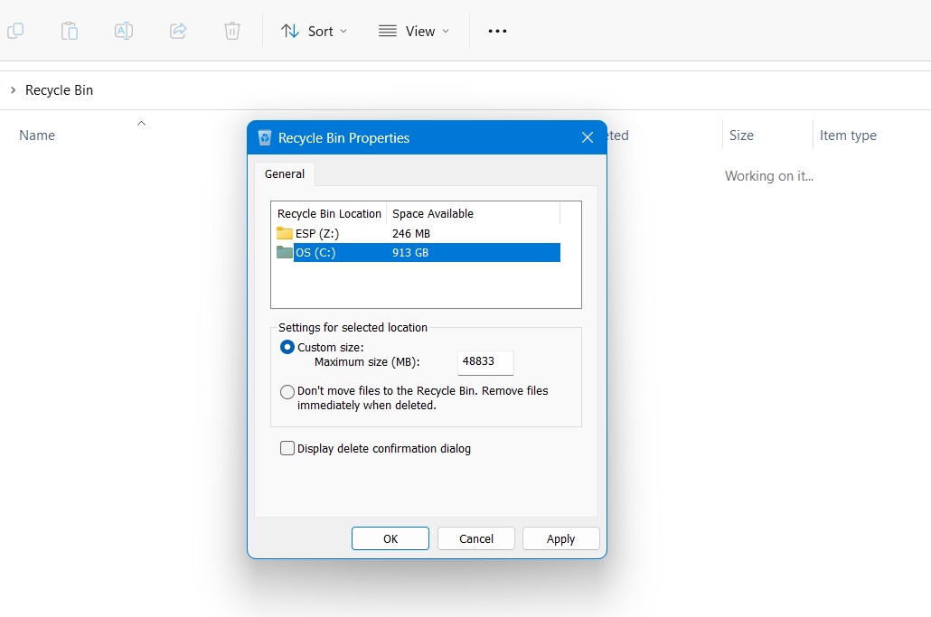This screenshot has height=617, width=931.
Task: Select the Custom size radio button
Action: tap(287, 347)
